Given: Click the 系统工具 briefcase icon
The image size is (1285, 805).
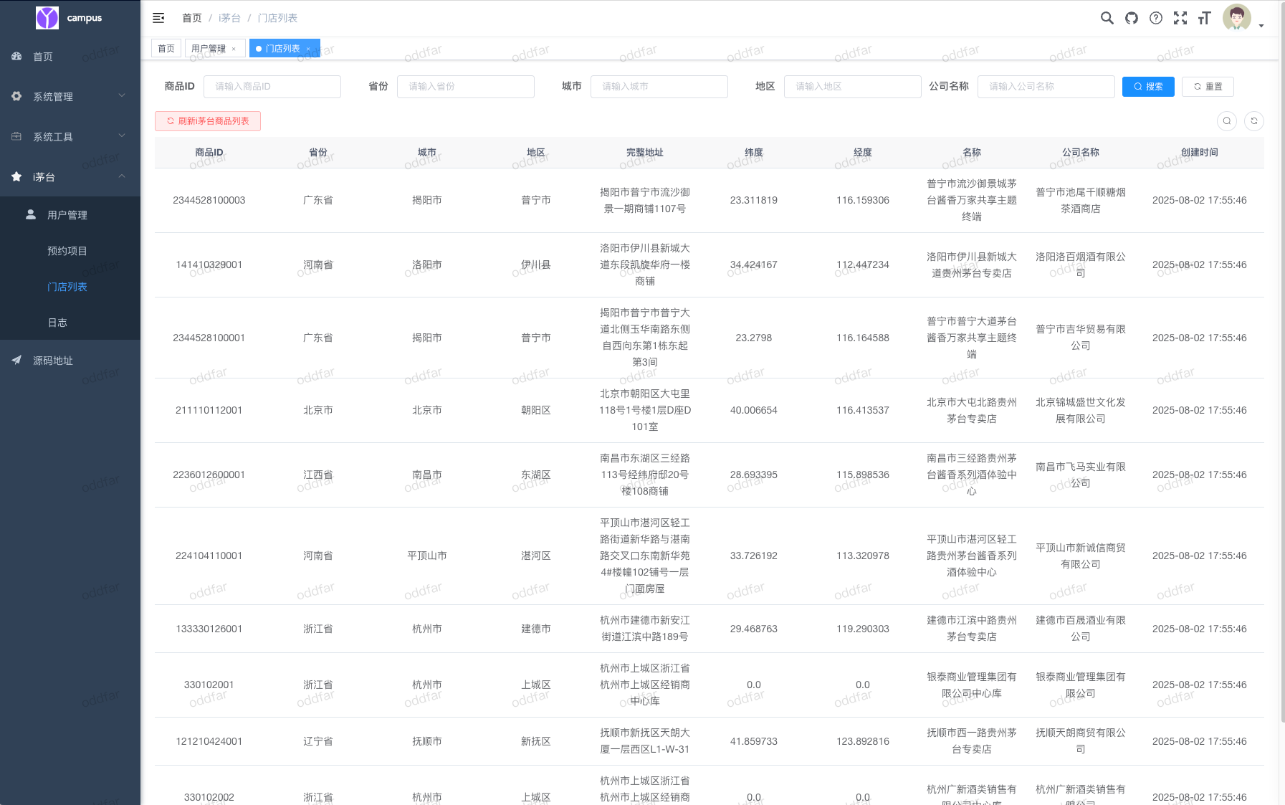Looking at the screenshot, I should (x=16, y=136).
